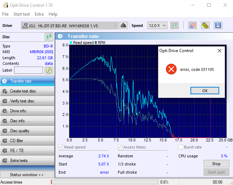Click the MID value MBIR06 (000)
This screenshot has height=185, width=233.
tap(41, 52)
